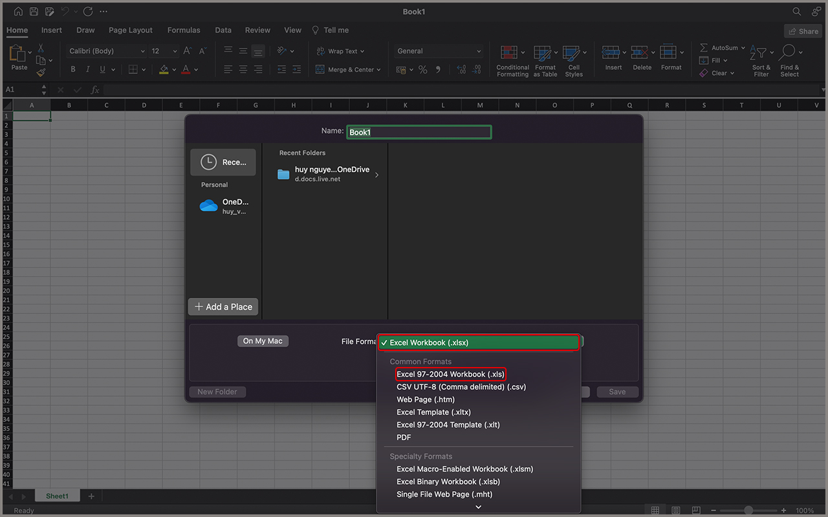Open the font size 12 dropdown
The width and height of the screenshot is (828, 517).
164,51
